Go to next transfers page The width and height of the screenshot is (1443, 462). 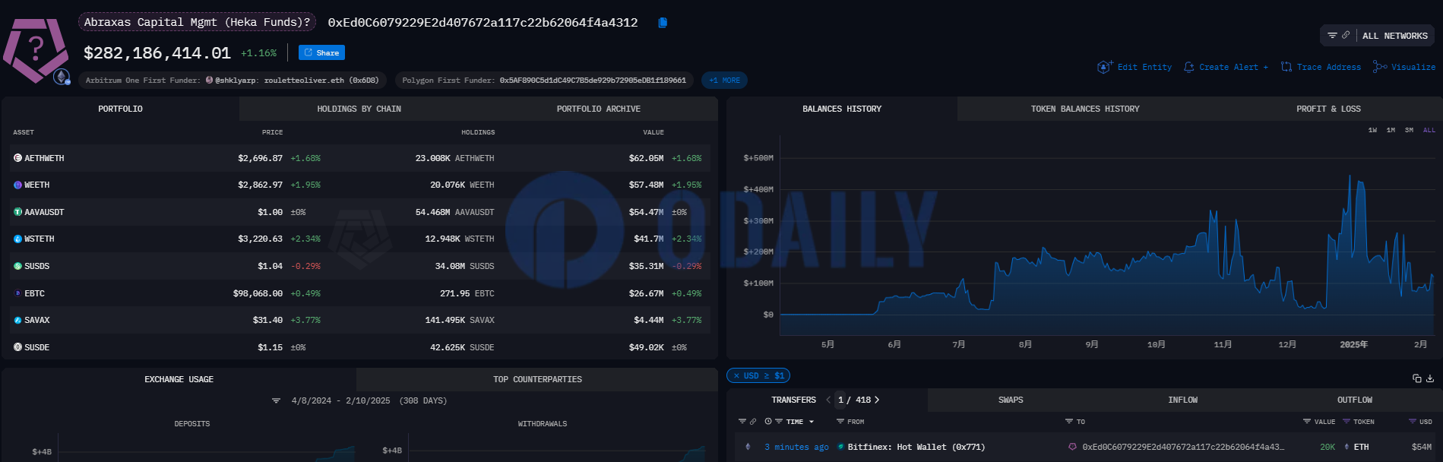pos(877,400)
